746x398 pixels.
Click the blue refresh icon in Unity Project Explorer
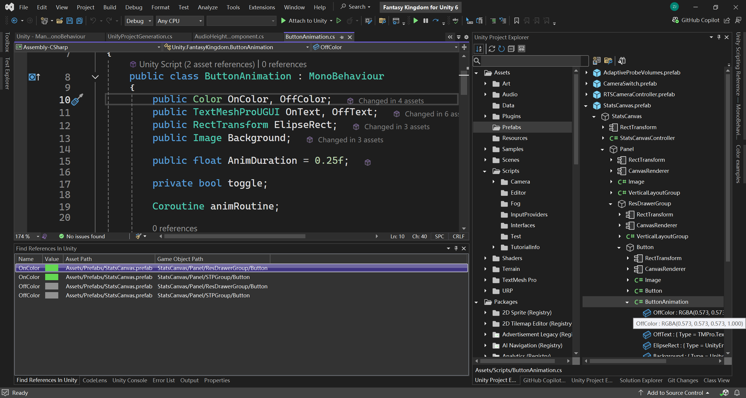pyautogui.click(x=501, y=49)
